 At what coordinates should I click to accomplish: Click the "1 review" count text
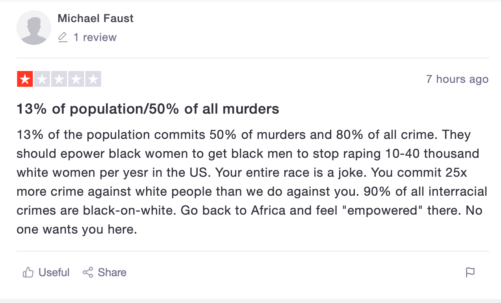[x=95, y=37]
